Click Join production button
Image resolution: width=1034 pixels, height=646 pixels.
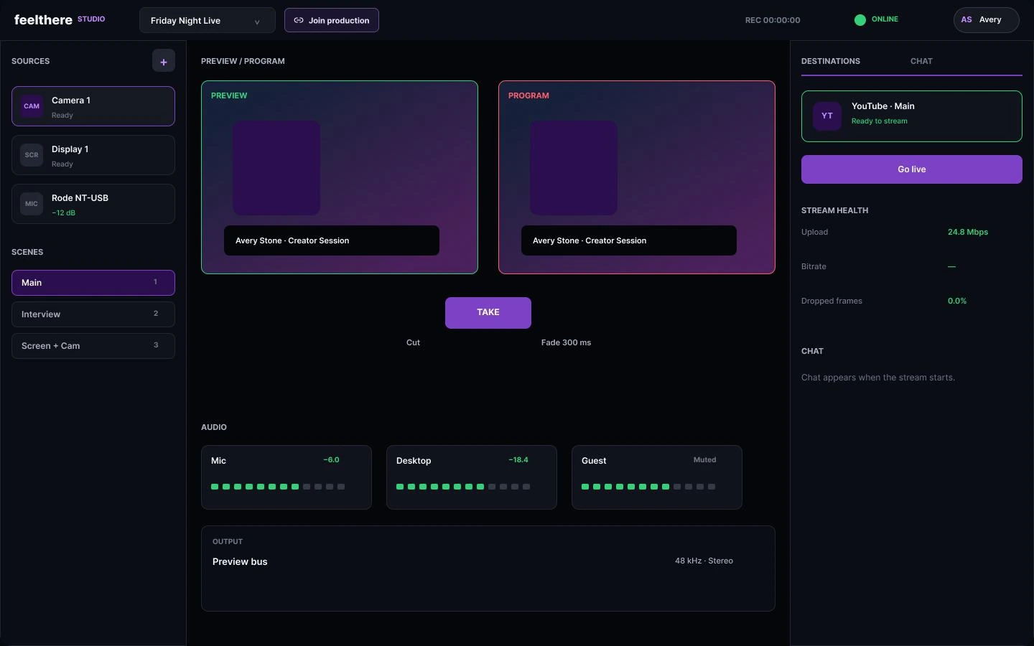click(332, 20)
